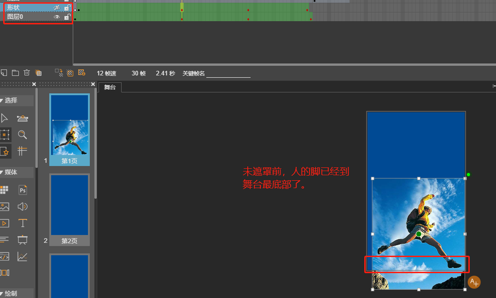This screenshot has height=298, width=496.
Task: Click the audio speaker icon
Action: (x=23, y=206)
